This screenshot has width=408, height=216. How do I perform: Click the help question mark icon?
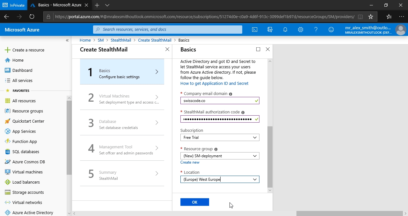[316, 30]
